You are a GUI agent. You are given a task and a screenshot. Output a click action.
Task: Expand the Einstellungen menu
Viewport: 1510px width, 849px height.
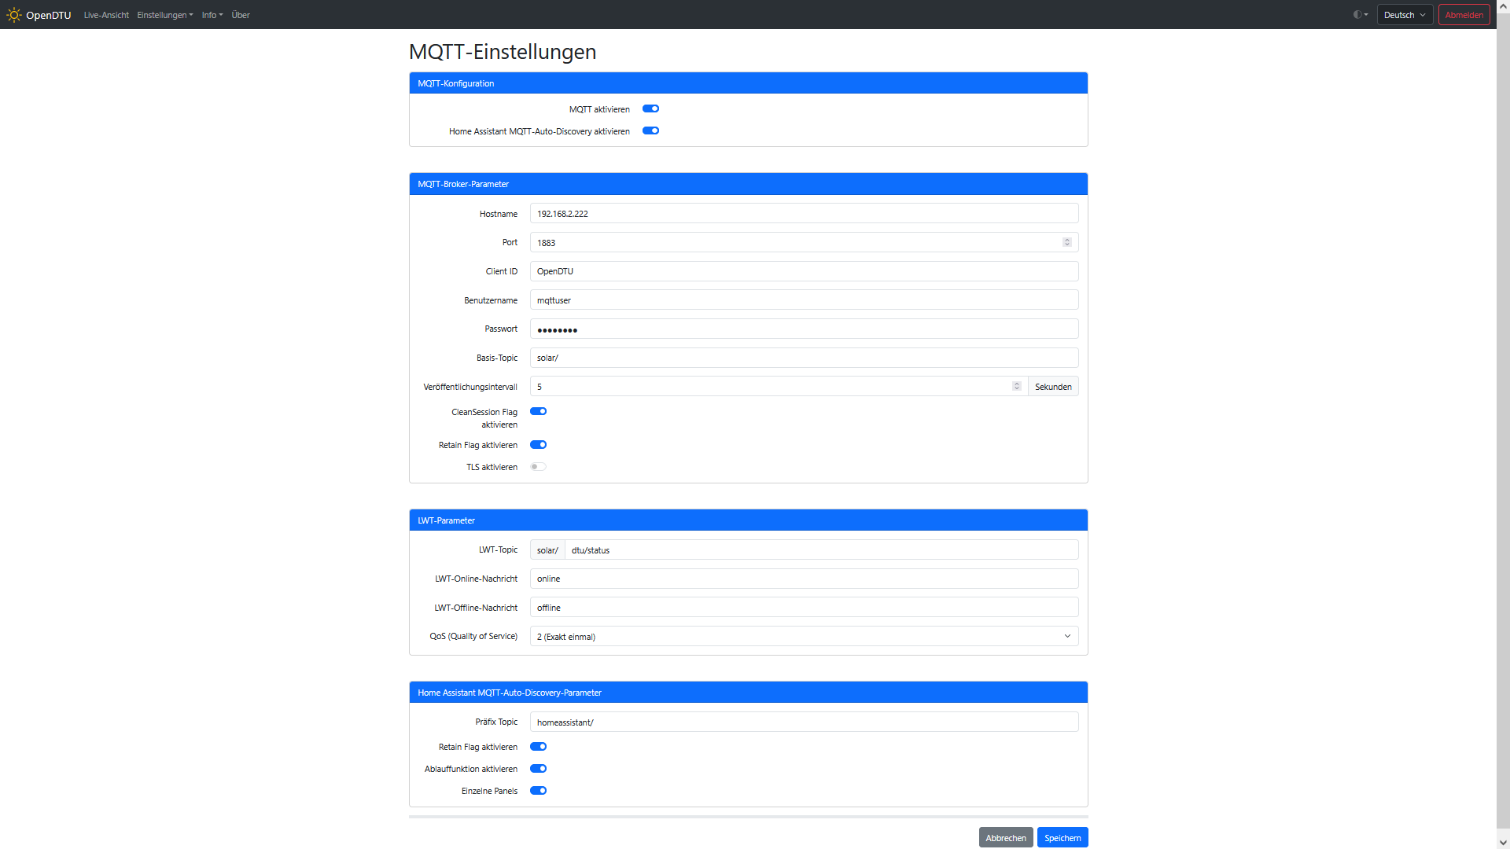point(164,15)
